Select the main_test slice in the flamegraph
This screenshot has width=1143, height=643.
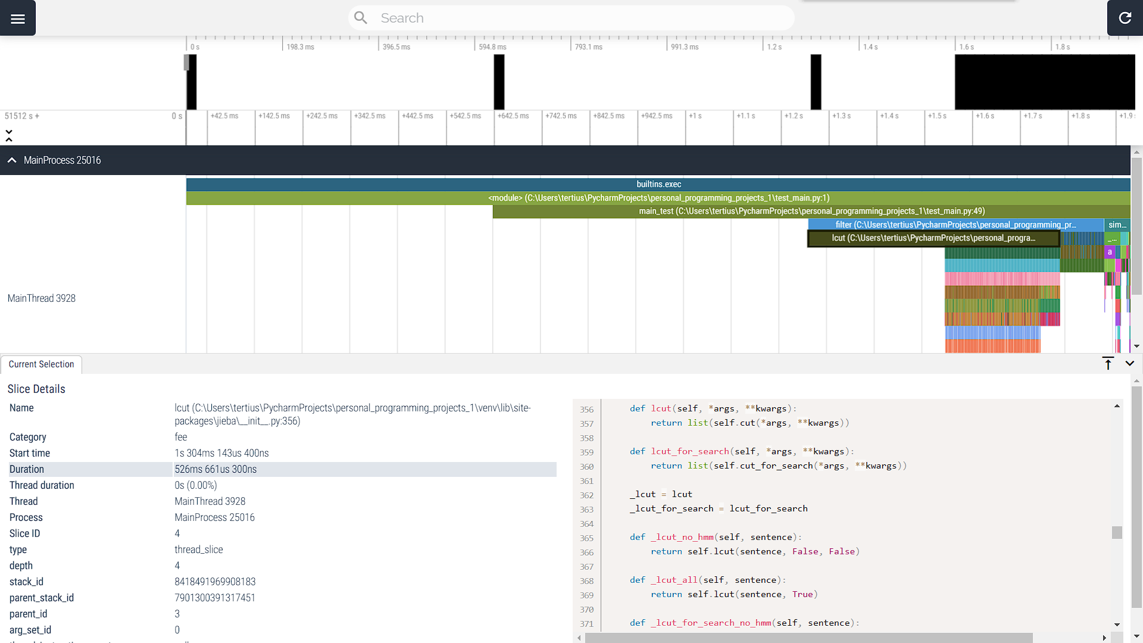[x=811, y=211]
